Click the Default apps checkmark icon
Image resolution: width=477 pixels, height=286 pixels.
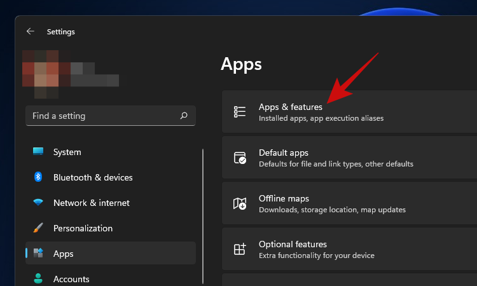pyautogui.click(x=240, y=158)
